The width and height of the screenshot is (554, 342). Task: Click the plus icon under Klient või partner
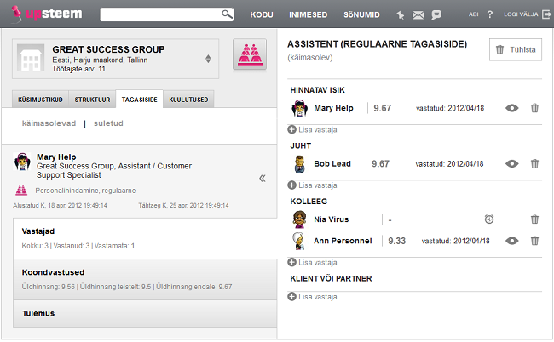pyautogui.click(x=291, y=297)
